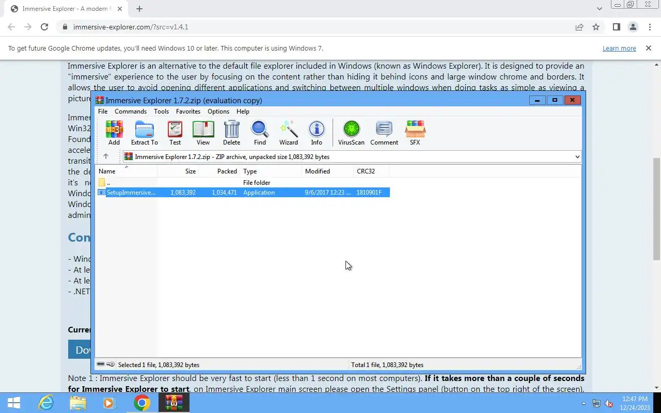
Task: Select the parent folder '..' row
Action: [x=243, y=182]
